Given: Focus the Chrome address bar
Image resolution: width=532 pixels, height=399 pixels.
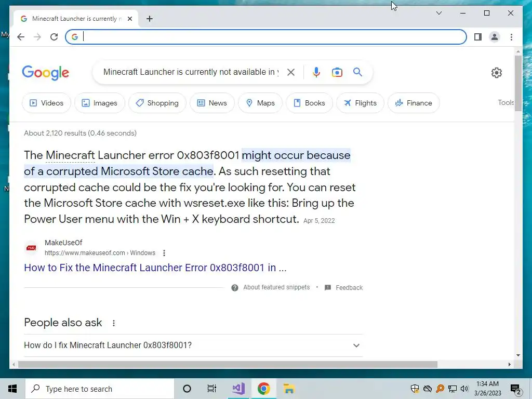Looking at the screenshot, I should point(265,37).
